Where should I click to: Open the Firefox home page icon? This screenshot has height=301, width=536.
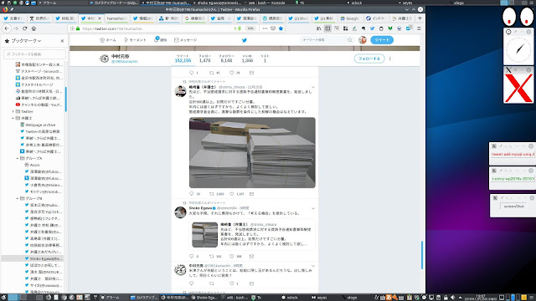pyautogui.click(x=33, y=28)
